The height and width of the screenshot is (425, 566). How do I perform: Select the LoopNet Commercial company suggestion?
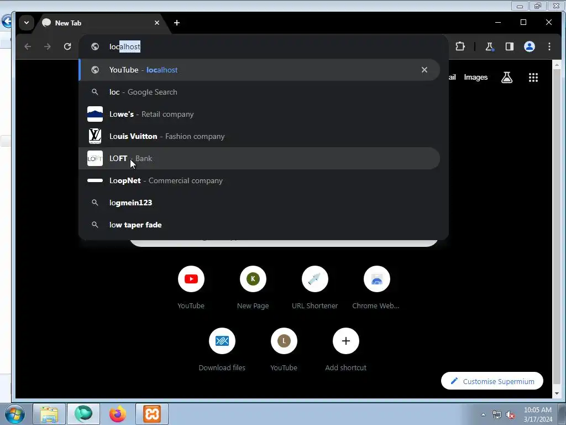tap(259, 181)
